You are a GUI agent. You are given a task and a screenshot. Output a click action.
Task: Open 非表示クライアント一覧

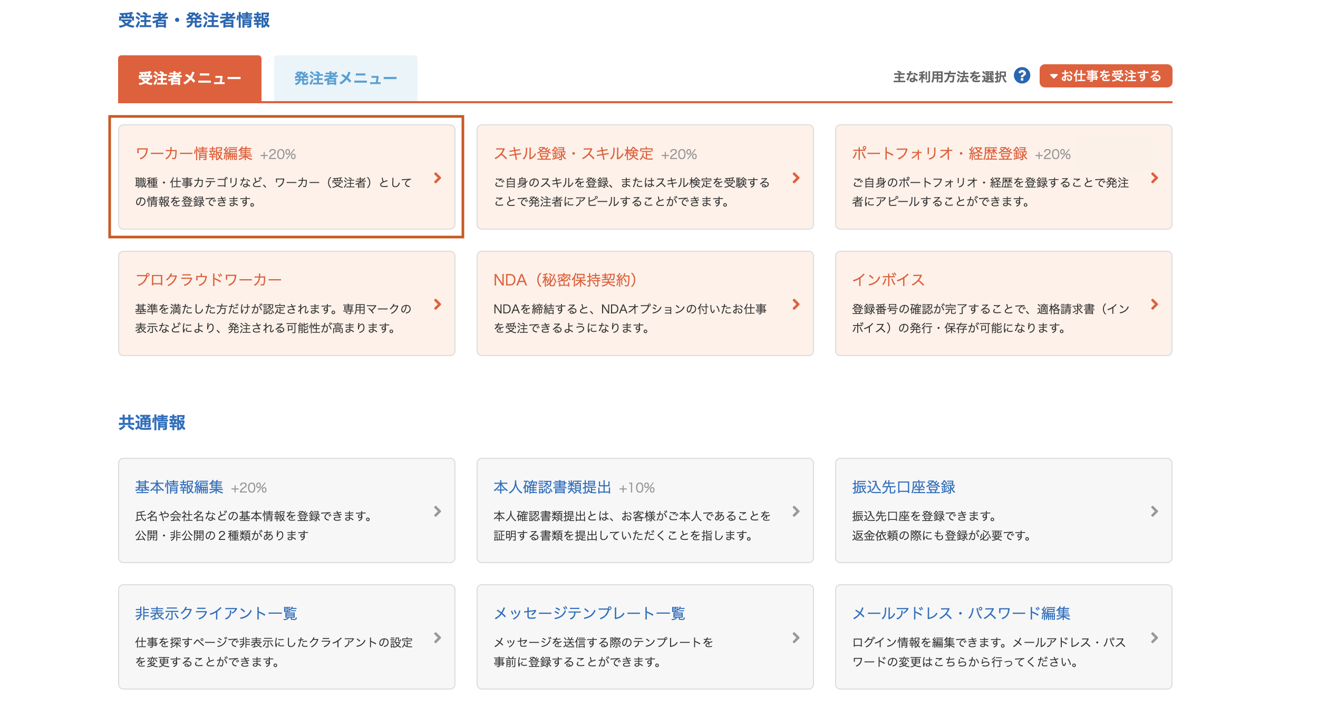tap(216, 613)
